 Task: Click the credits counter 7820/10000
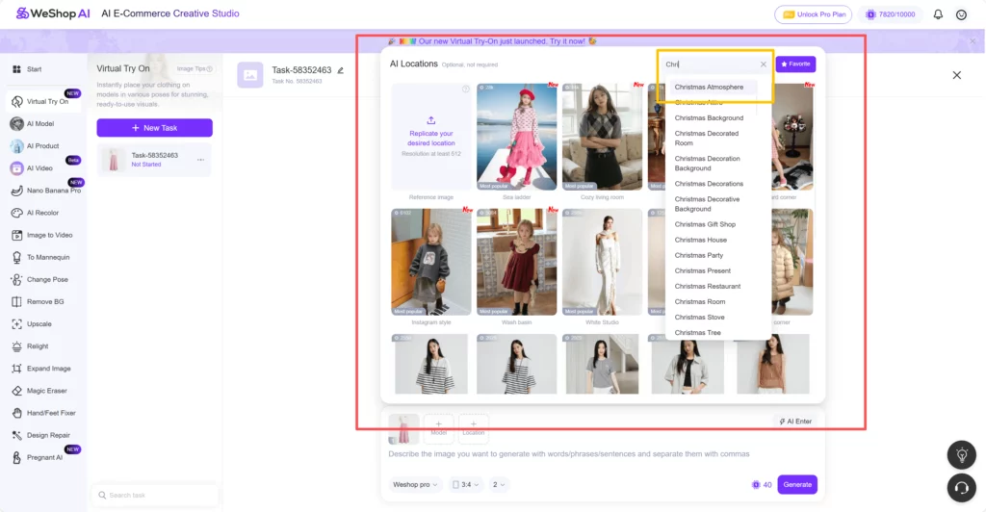click(890, 14)
